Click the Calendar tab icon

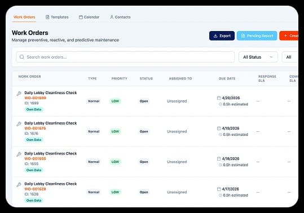[x=81, y=17]
